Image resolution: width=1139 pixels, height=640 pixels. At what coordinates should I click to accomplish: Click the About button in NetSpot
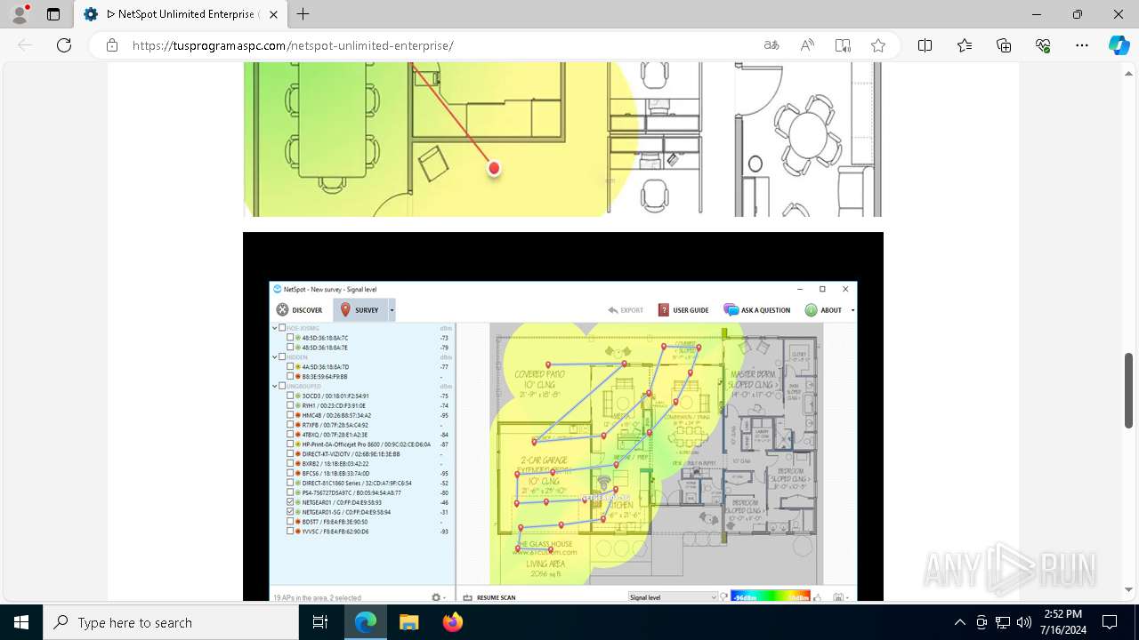(824, 310)
